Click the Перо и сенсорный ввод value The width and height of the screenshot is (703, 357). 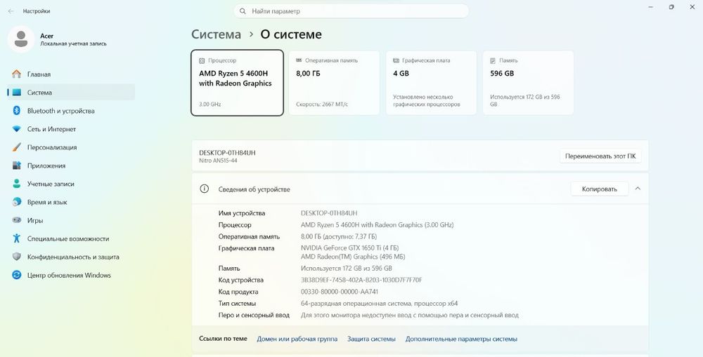(410, 315)
